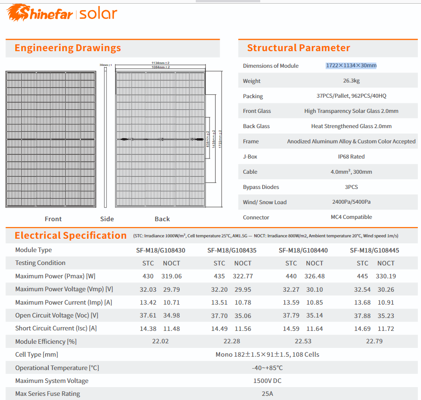Click the Maximum System Voltage label

coord(52,381)
